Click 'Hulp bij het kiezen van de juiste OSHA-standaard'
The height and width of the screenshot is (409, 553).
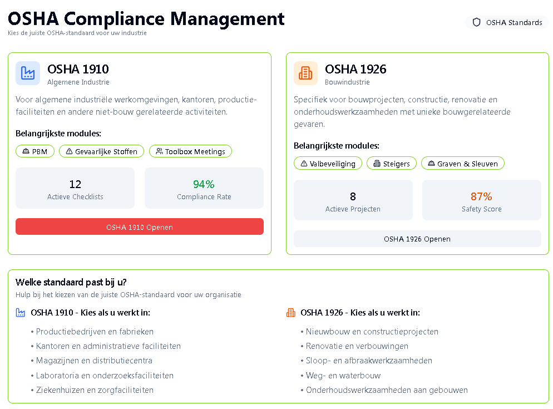click(x=129, y=295)
